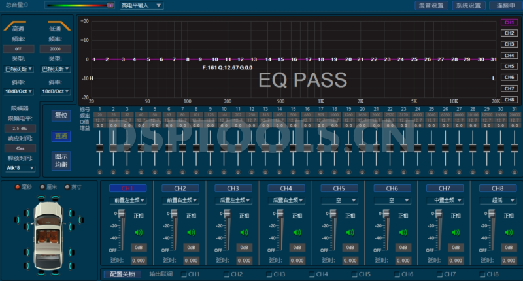
Task: Expand the CH1 前置左全频 speaker type dropdown
Action: 127,201
